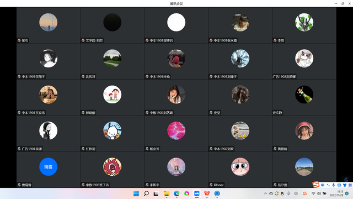
Task: Open Windows Search from the taskbar
Action: [x=146, y=193]
